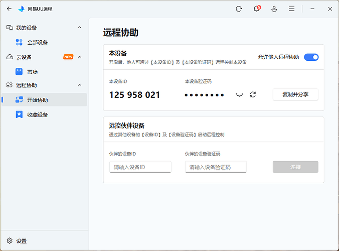Open 收藏设备 in the sidebar
Image resolution: width=339 pixels, height=251 pixels.
44,114
